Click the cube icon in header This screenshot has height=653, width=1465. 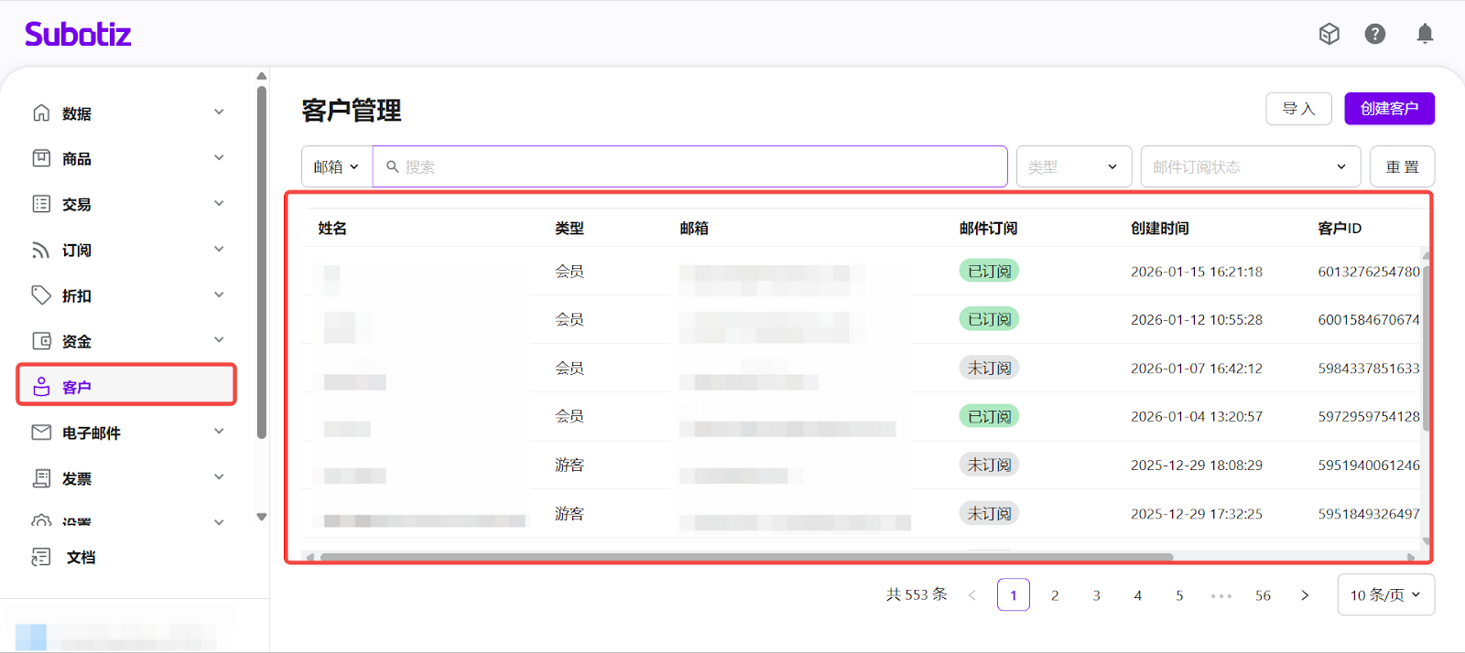(1329, 35)
